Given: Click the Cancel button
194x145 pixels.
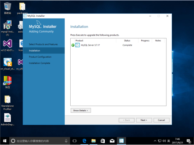Looking at the screenshot, I should tap(161, 120).
